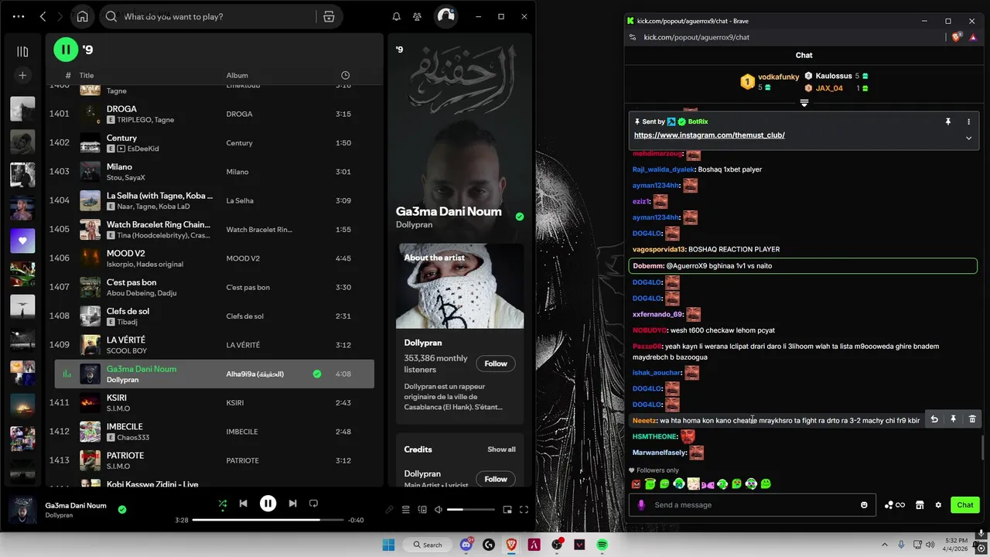Screen dimensions: 990x557
Task: Toggle saved checkmark in now playing bar
Action: coord(122,509)
